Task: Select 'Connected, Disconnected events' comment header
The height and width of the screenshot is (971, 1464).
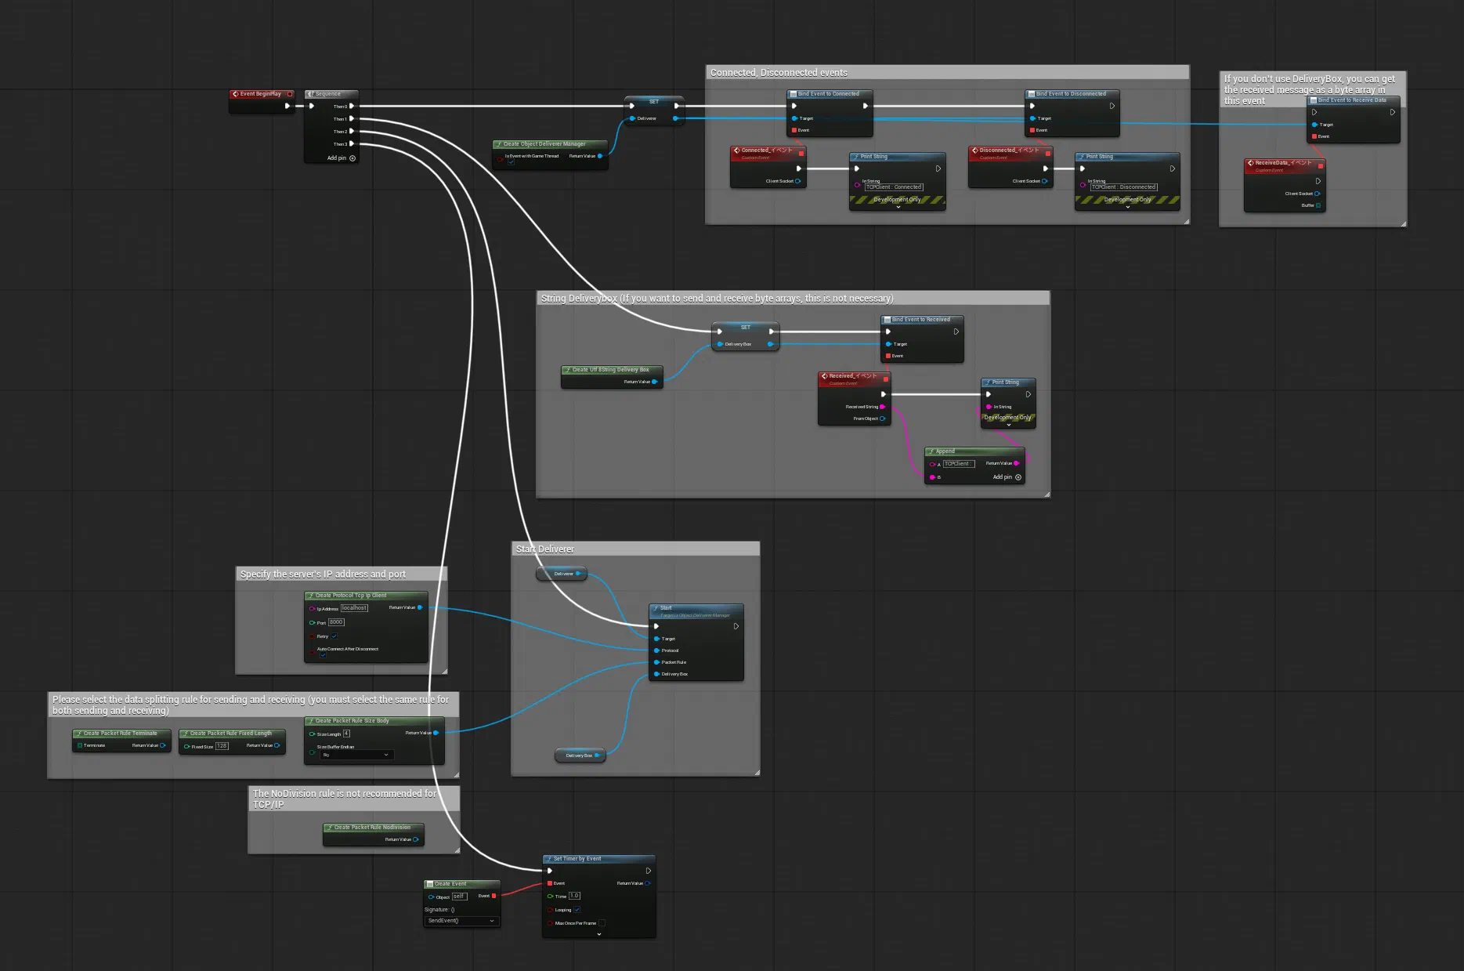Action: [x=779, y=73]
